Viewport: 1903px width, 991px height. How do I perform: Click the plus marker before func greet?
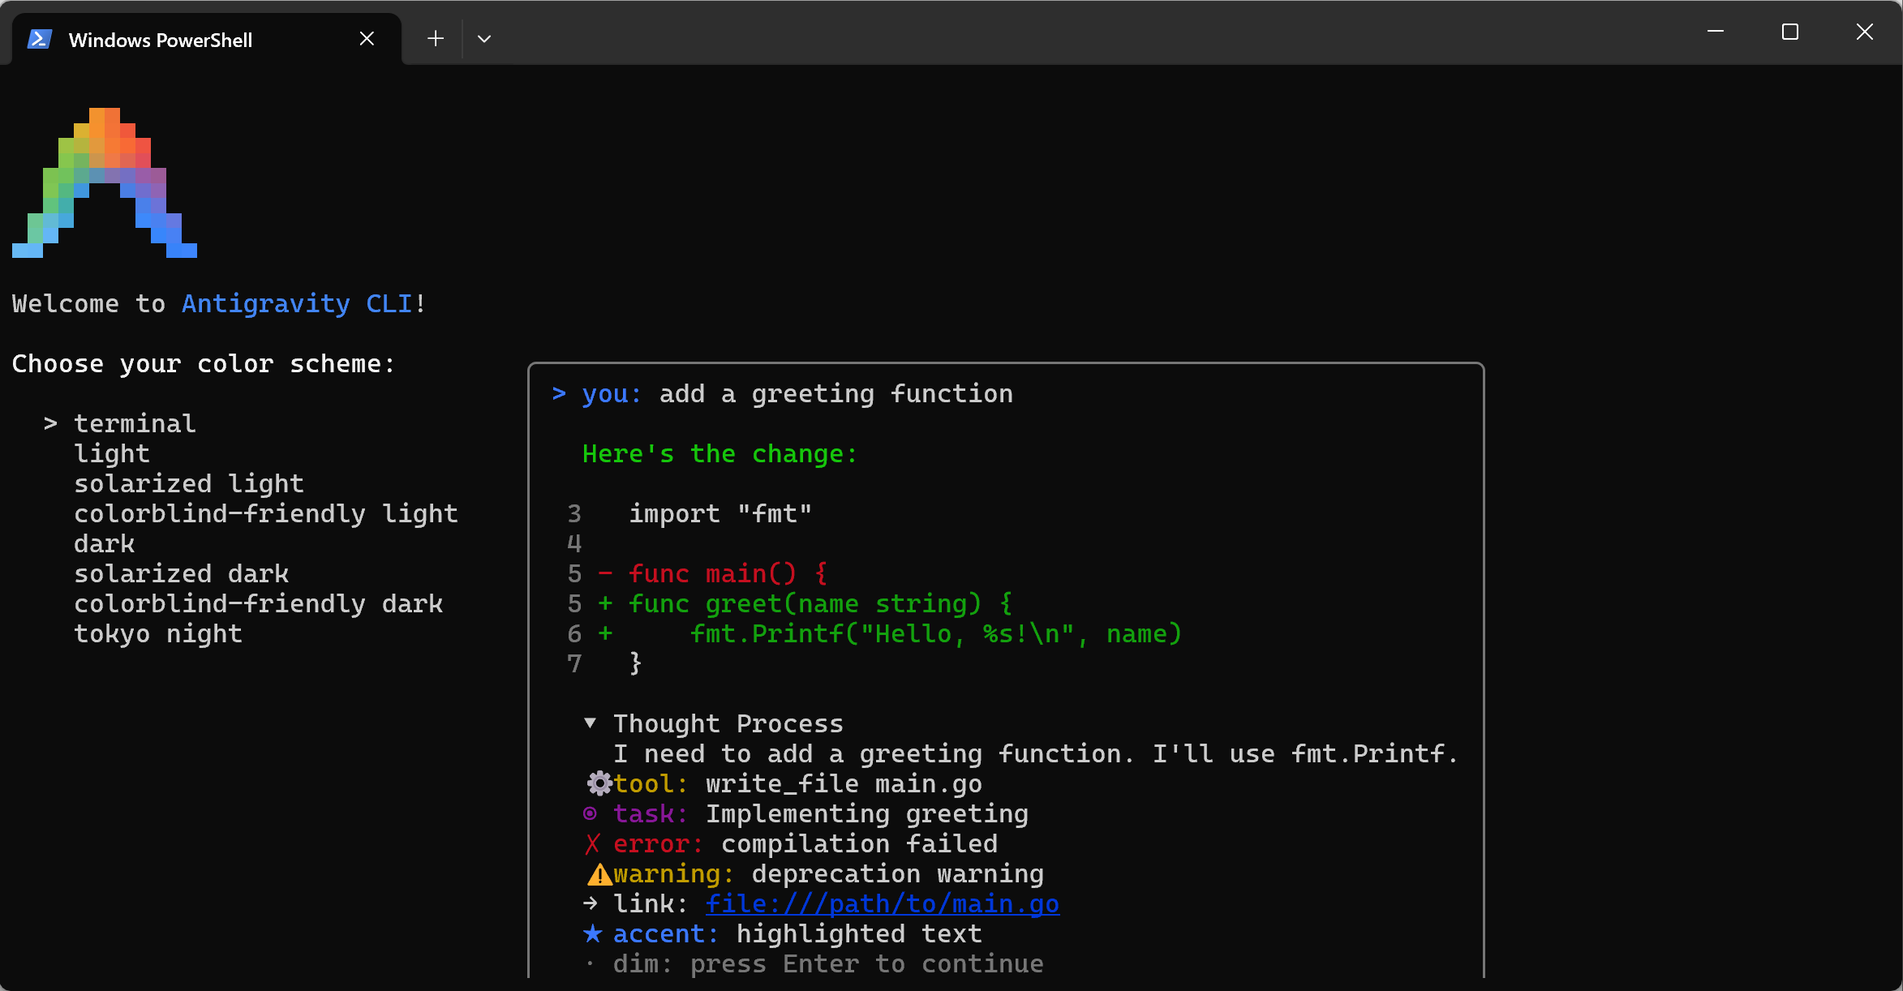pyautogui.click(x=605, y=603)
